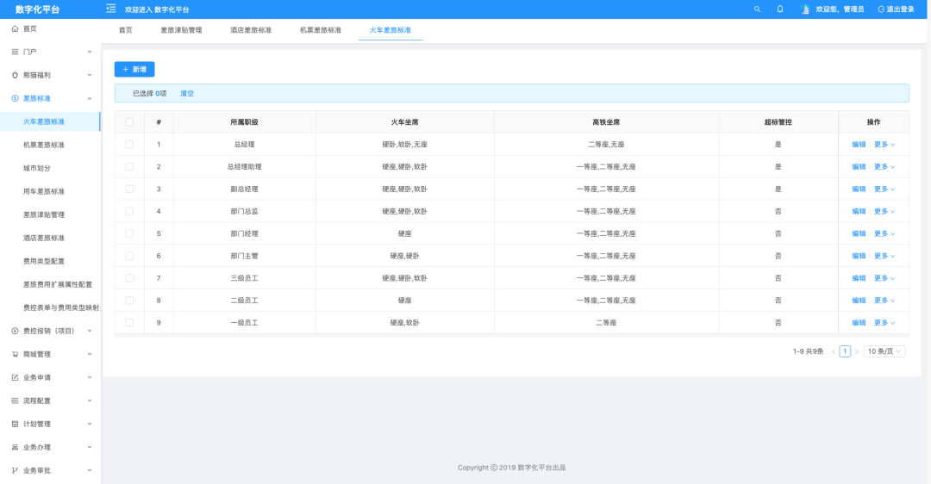Open 费用类型配置 in the sidebar
Screen dimensions: 931x484
pyautogui.click(x=44, y=261)
